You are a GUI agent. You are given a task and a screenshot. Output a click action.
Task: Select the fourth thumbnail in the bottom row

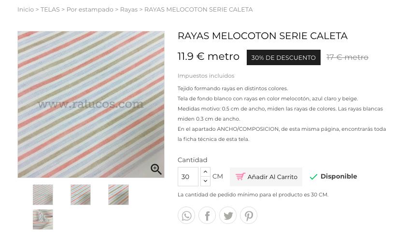pos(42,220)
